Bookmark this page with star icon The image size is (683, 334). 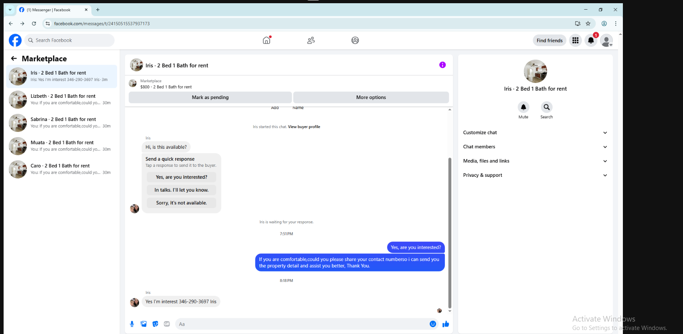[588, 24]
